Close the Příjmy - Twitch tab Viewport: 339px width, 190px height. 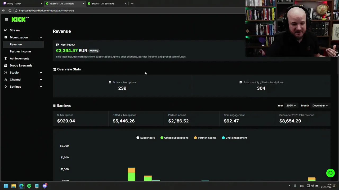point(41,4)
